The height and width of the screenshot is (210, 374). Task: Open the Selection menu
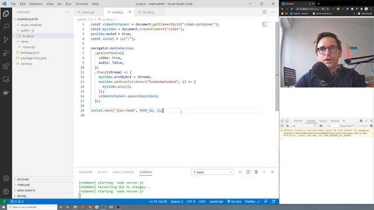36,4
